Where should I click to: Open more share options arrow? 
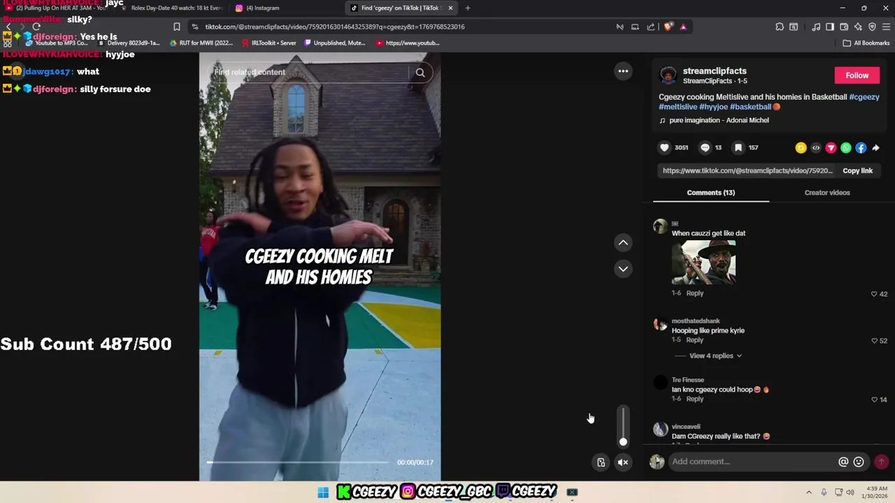(x=875, y=147)
